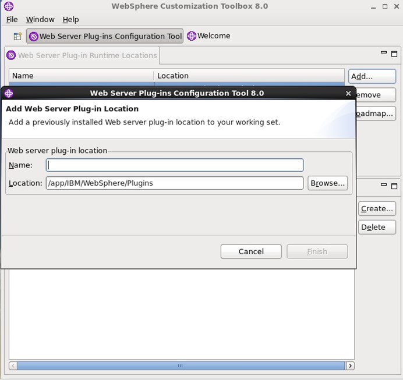The height and width of the screenshot is (380, 403).
Task: Open the Window menu
Action: click(40, 20)
